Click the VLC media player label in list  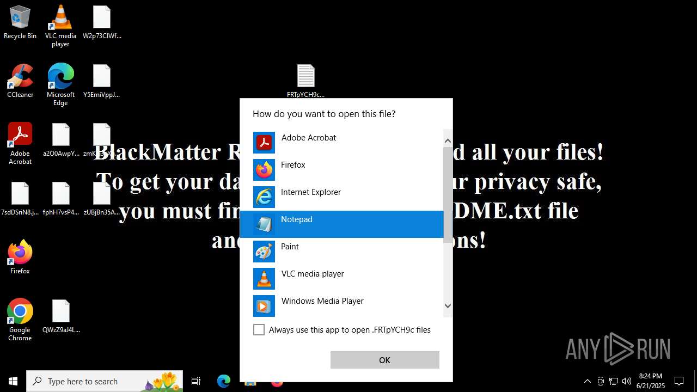313,274
